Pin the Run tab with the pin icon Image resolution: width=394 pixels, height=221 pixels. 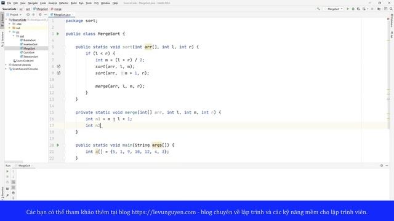click(x=7, y=195)
